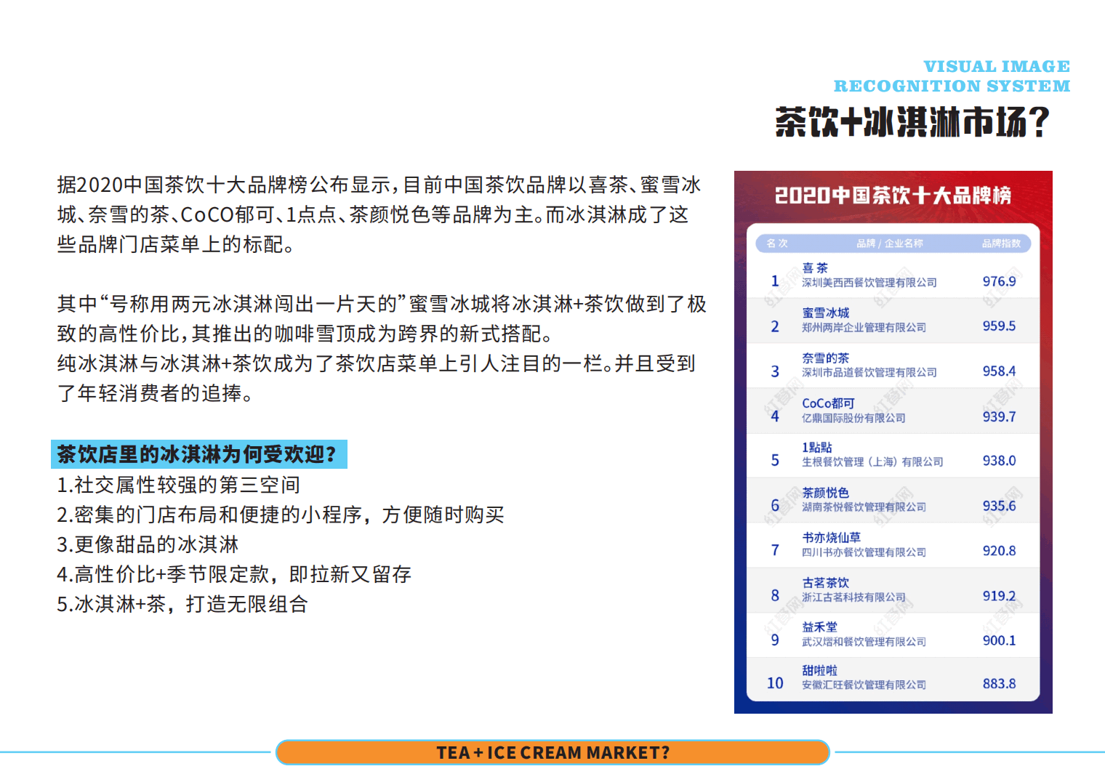Click company 深圳市品道餐饮管理有限公司
Viewport: 1105px width, 782px height.
point(869,373)
